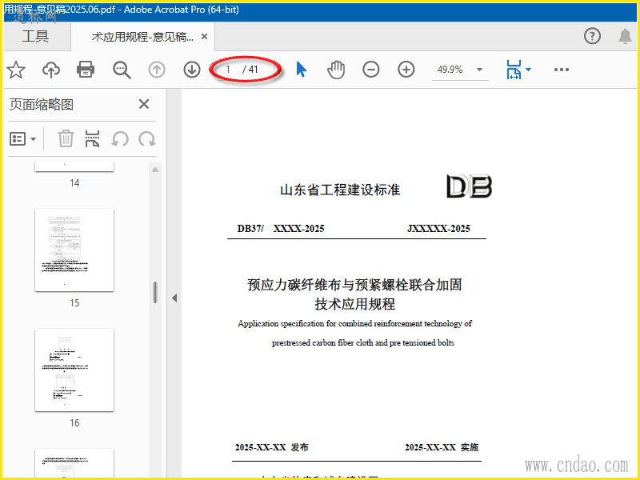
Task: Click the 2025-XX-XX 实施 date text
Action: point(442,447)
